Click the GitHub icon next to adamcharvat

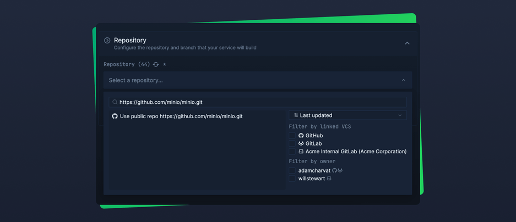coord(335,170)
